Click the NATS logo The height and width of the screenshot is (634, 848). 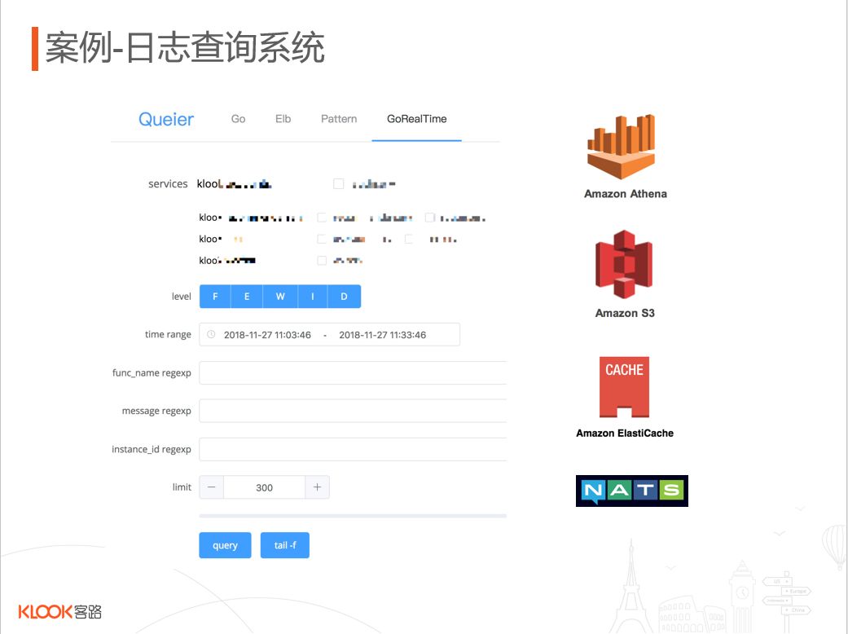pos(631,491)
